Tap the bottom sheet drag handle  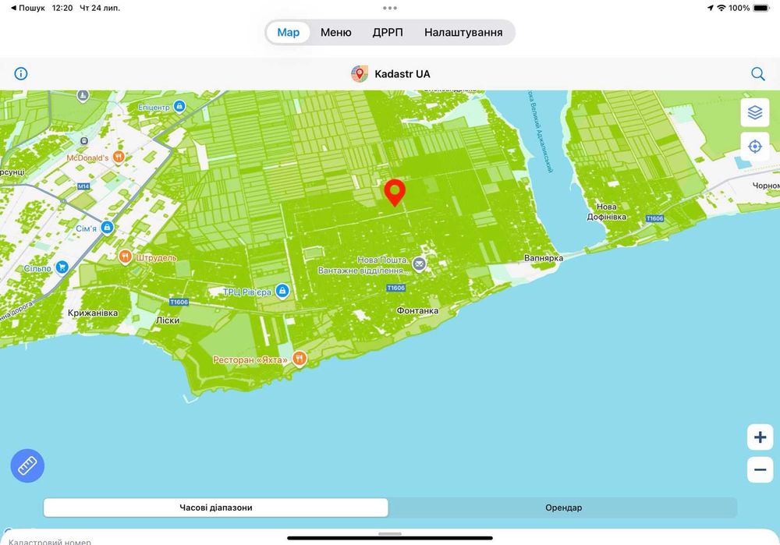tap(389, 534)
